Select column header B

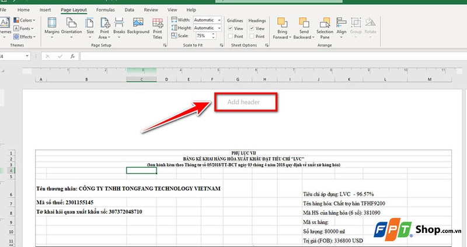click(86, 79)
